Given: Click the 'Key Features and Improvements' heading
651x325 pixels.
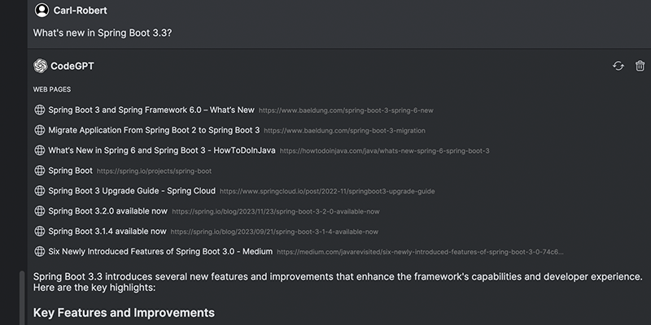Looking at the screenshot, I should click(x=124, y=313).
